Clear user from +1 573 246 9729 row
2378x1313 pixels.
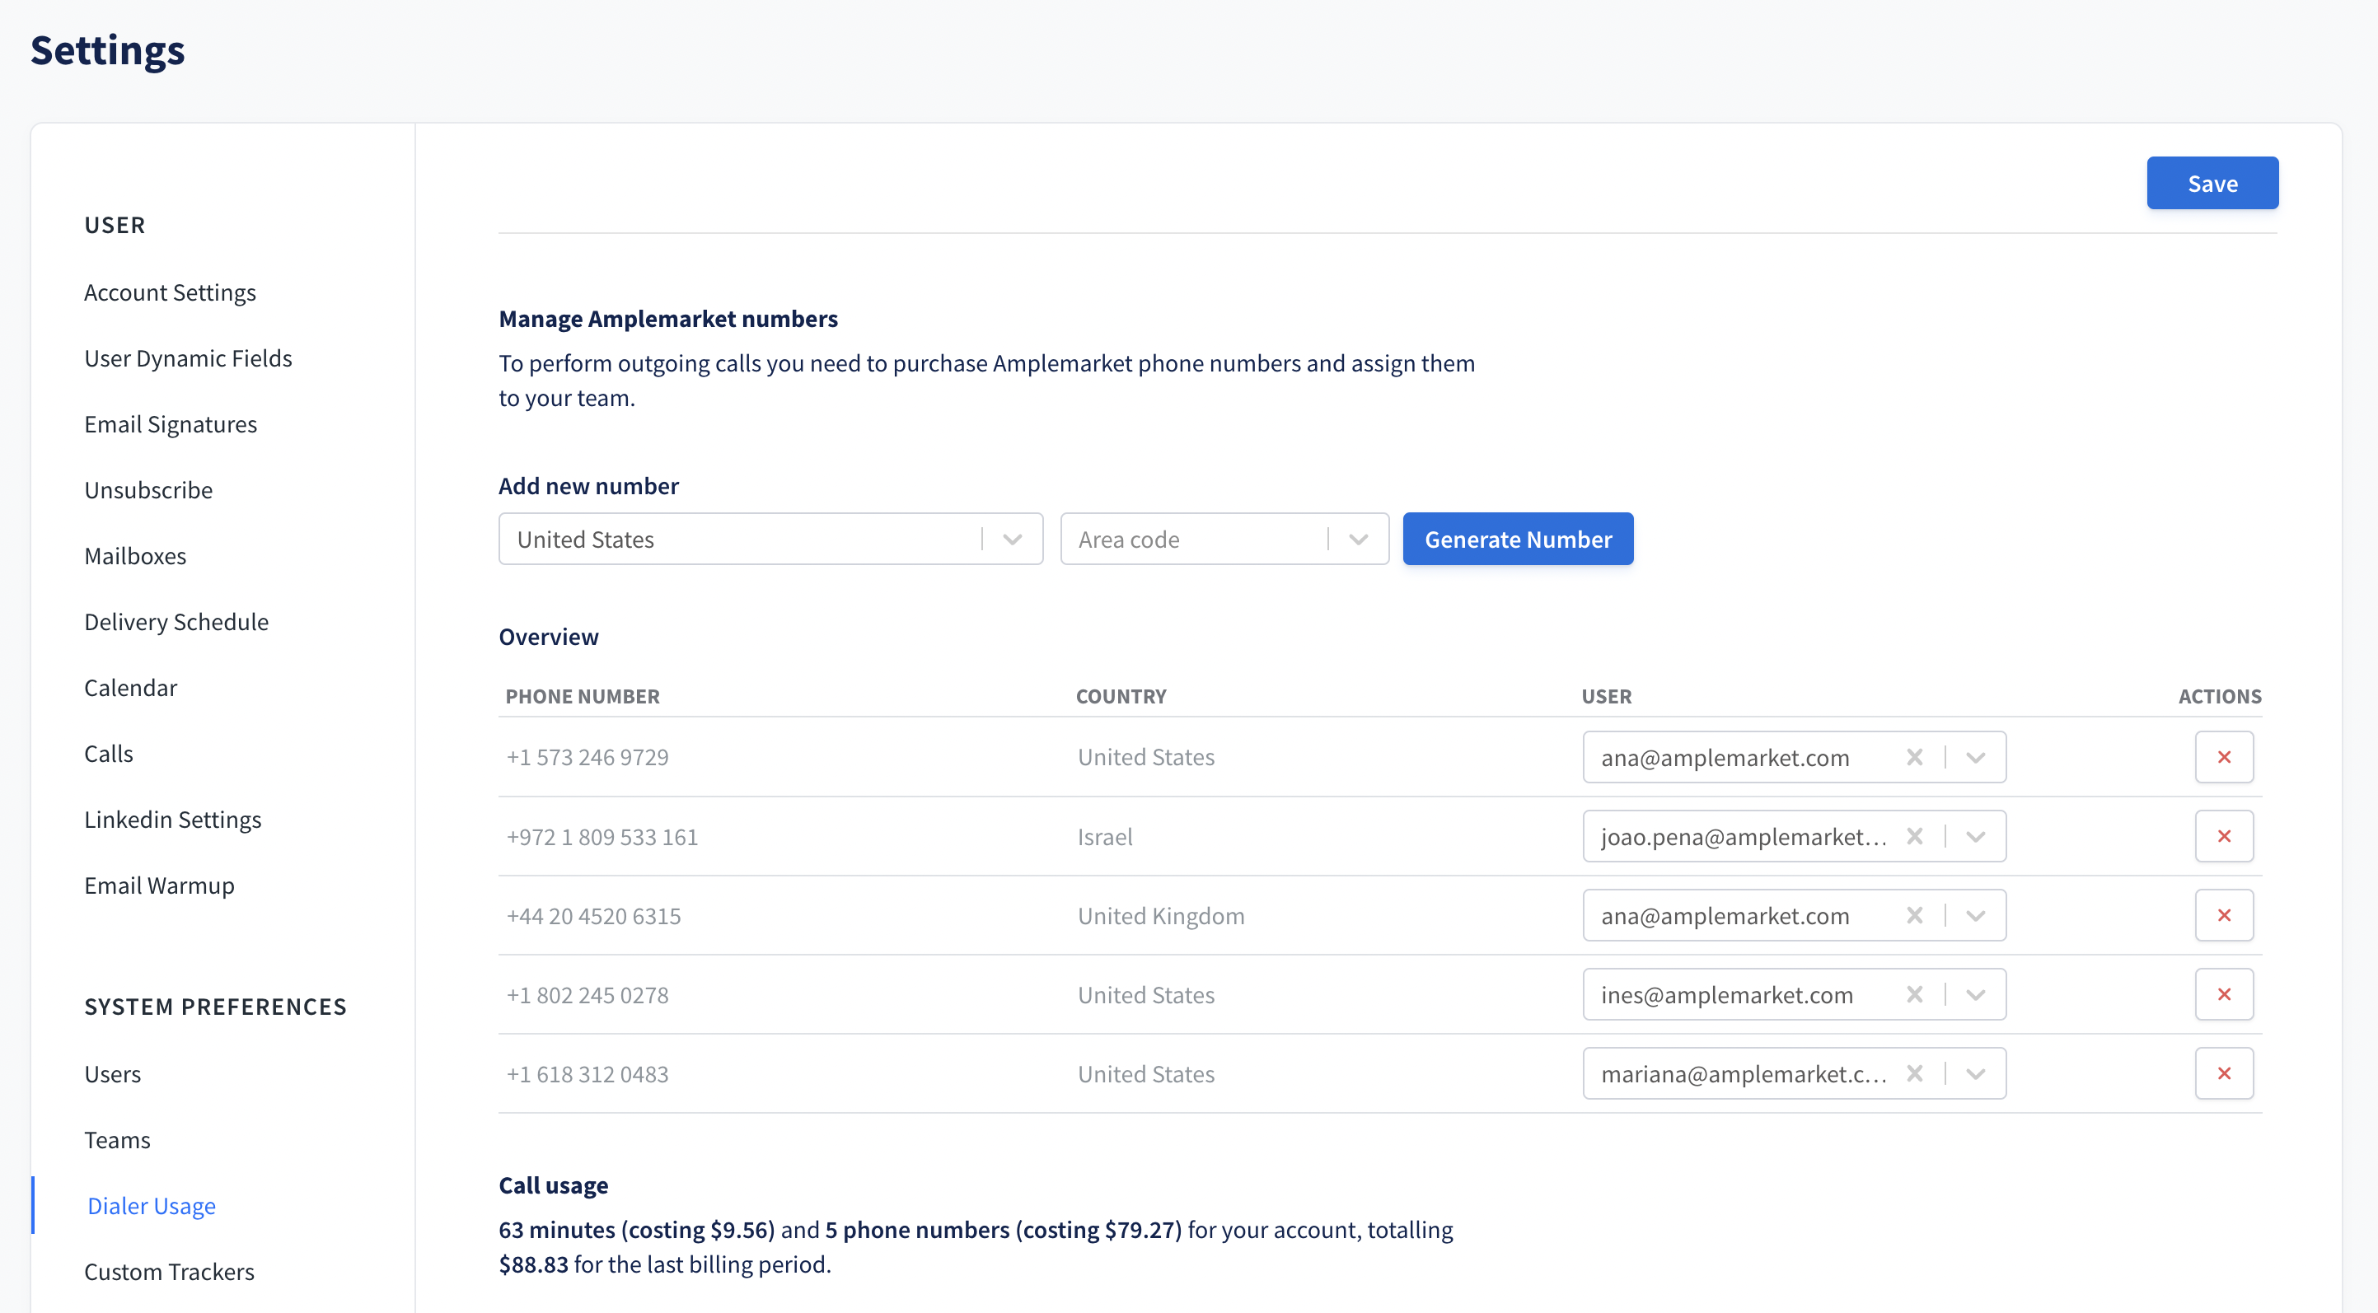point(1915,757)
